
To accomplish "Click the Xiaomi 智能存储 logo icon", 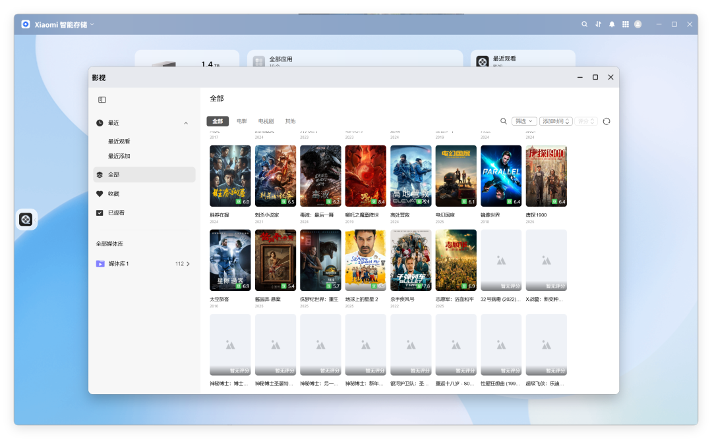I will (26, 24).
